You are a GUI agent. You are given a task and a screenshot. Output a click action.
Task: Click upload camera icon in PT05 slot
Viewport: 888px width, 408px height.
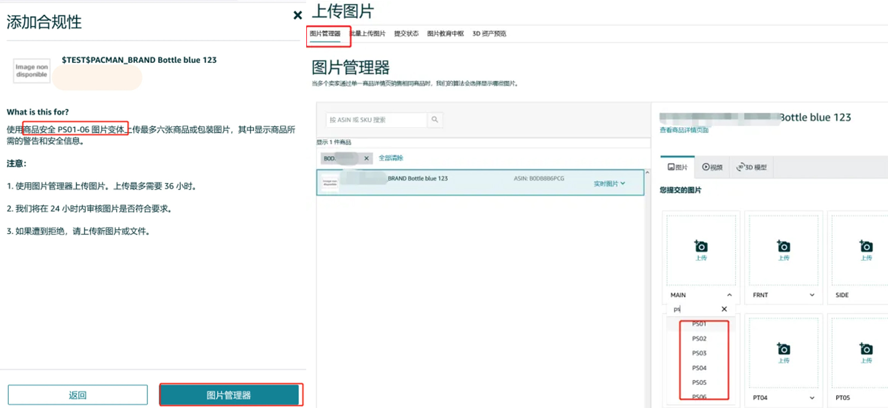(866, 349)
